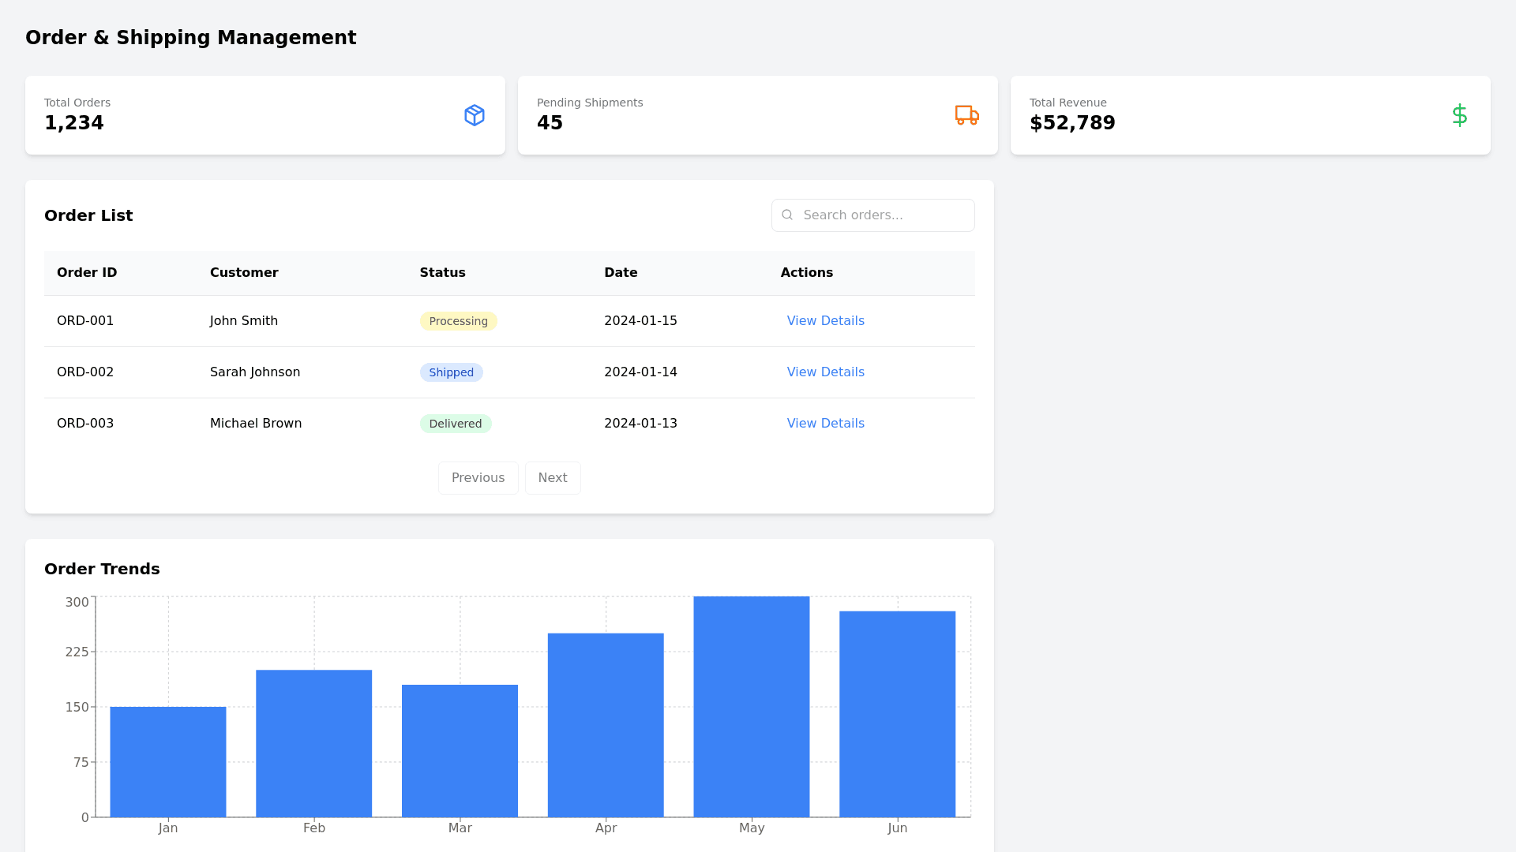This screenshot has height=852, width=1516.
Task: Go to the Next page of orders
Action: point(553,478)
